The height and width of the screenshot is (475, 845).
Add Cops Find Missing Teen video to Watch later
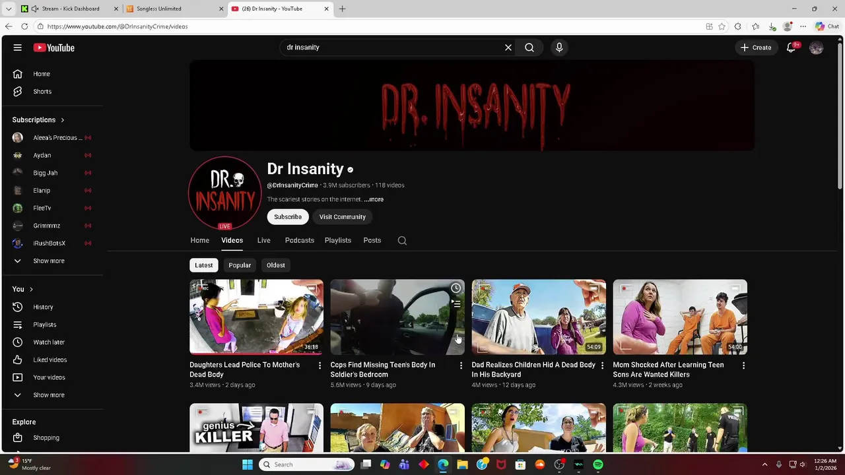pyautogui.click(x=456, y=288)
